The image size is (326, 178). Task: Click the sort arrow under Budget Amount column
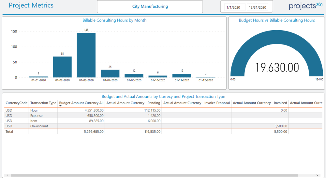tap(60, 106)
